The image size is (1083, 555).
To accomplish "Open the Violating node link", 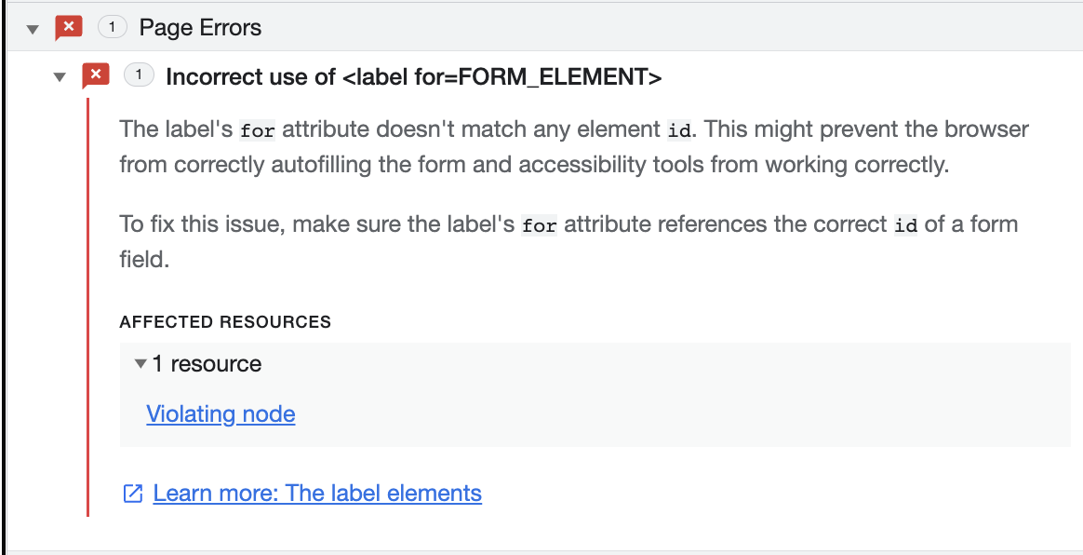I will (x=220, y=413).
